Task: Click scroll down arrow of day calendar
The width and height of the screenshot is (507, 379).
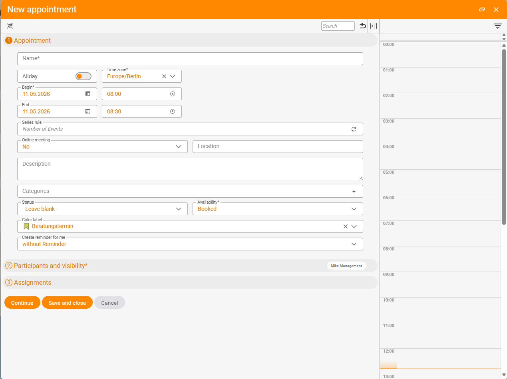Action: click(x=504, y=374)
